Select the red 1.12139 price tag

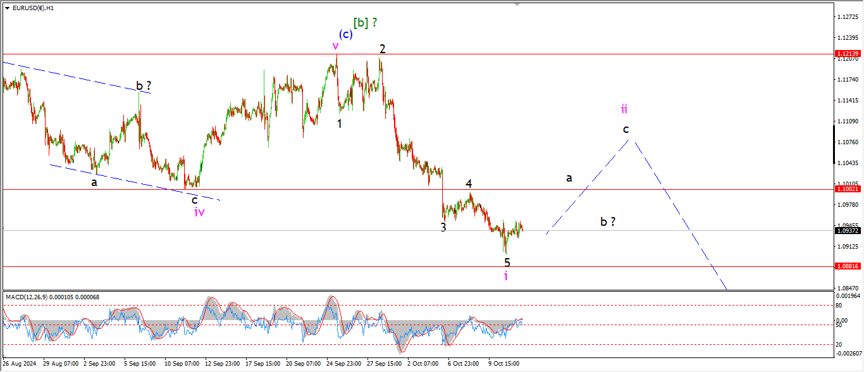point(847,54)
